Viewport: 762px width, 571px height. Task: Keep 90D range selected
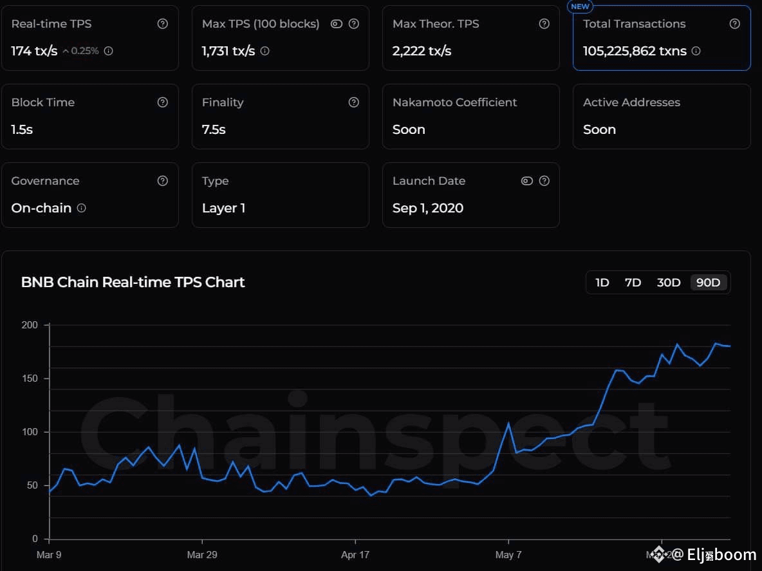click(708, 282)
